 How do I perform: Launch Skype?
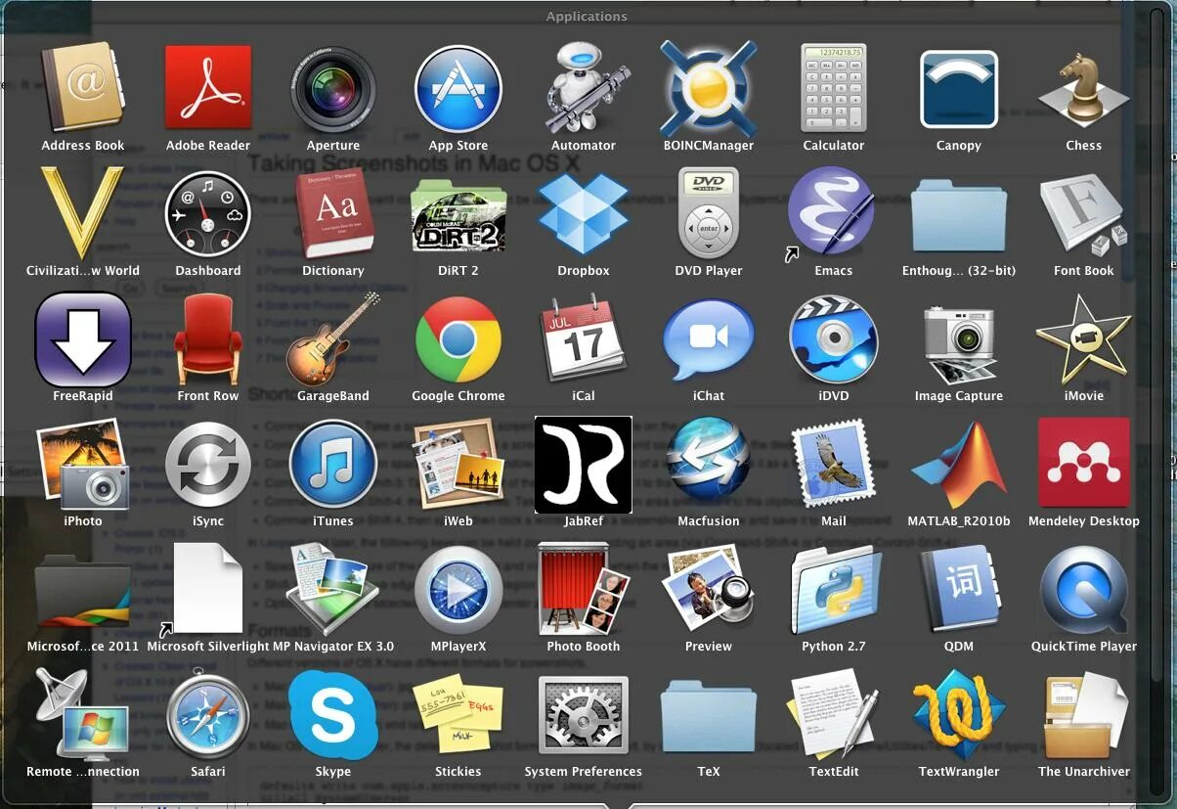click(x=333, y=715)
